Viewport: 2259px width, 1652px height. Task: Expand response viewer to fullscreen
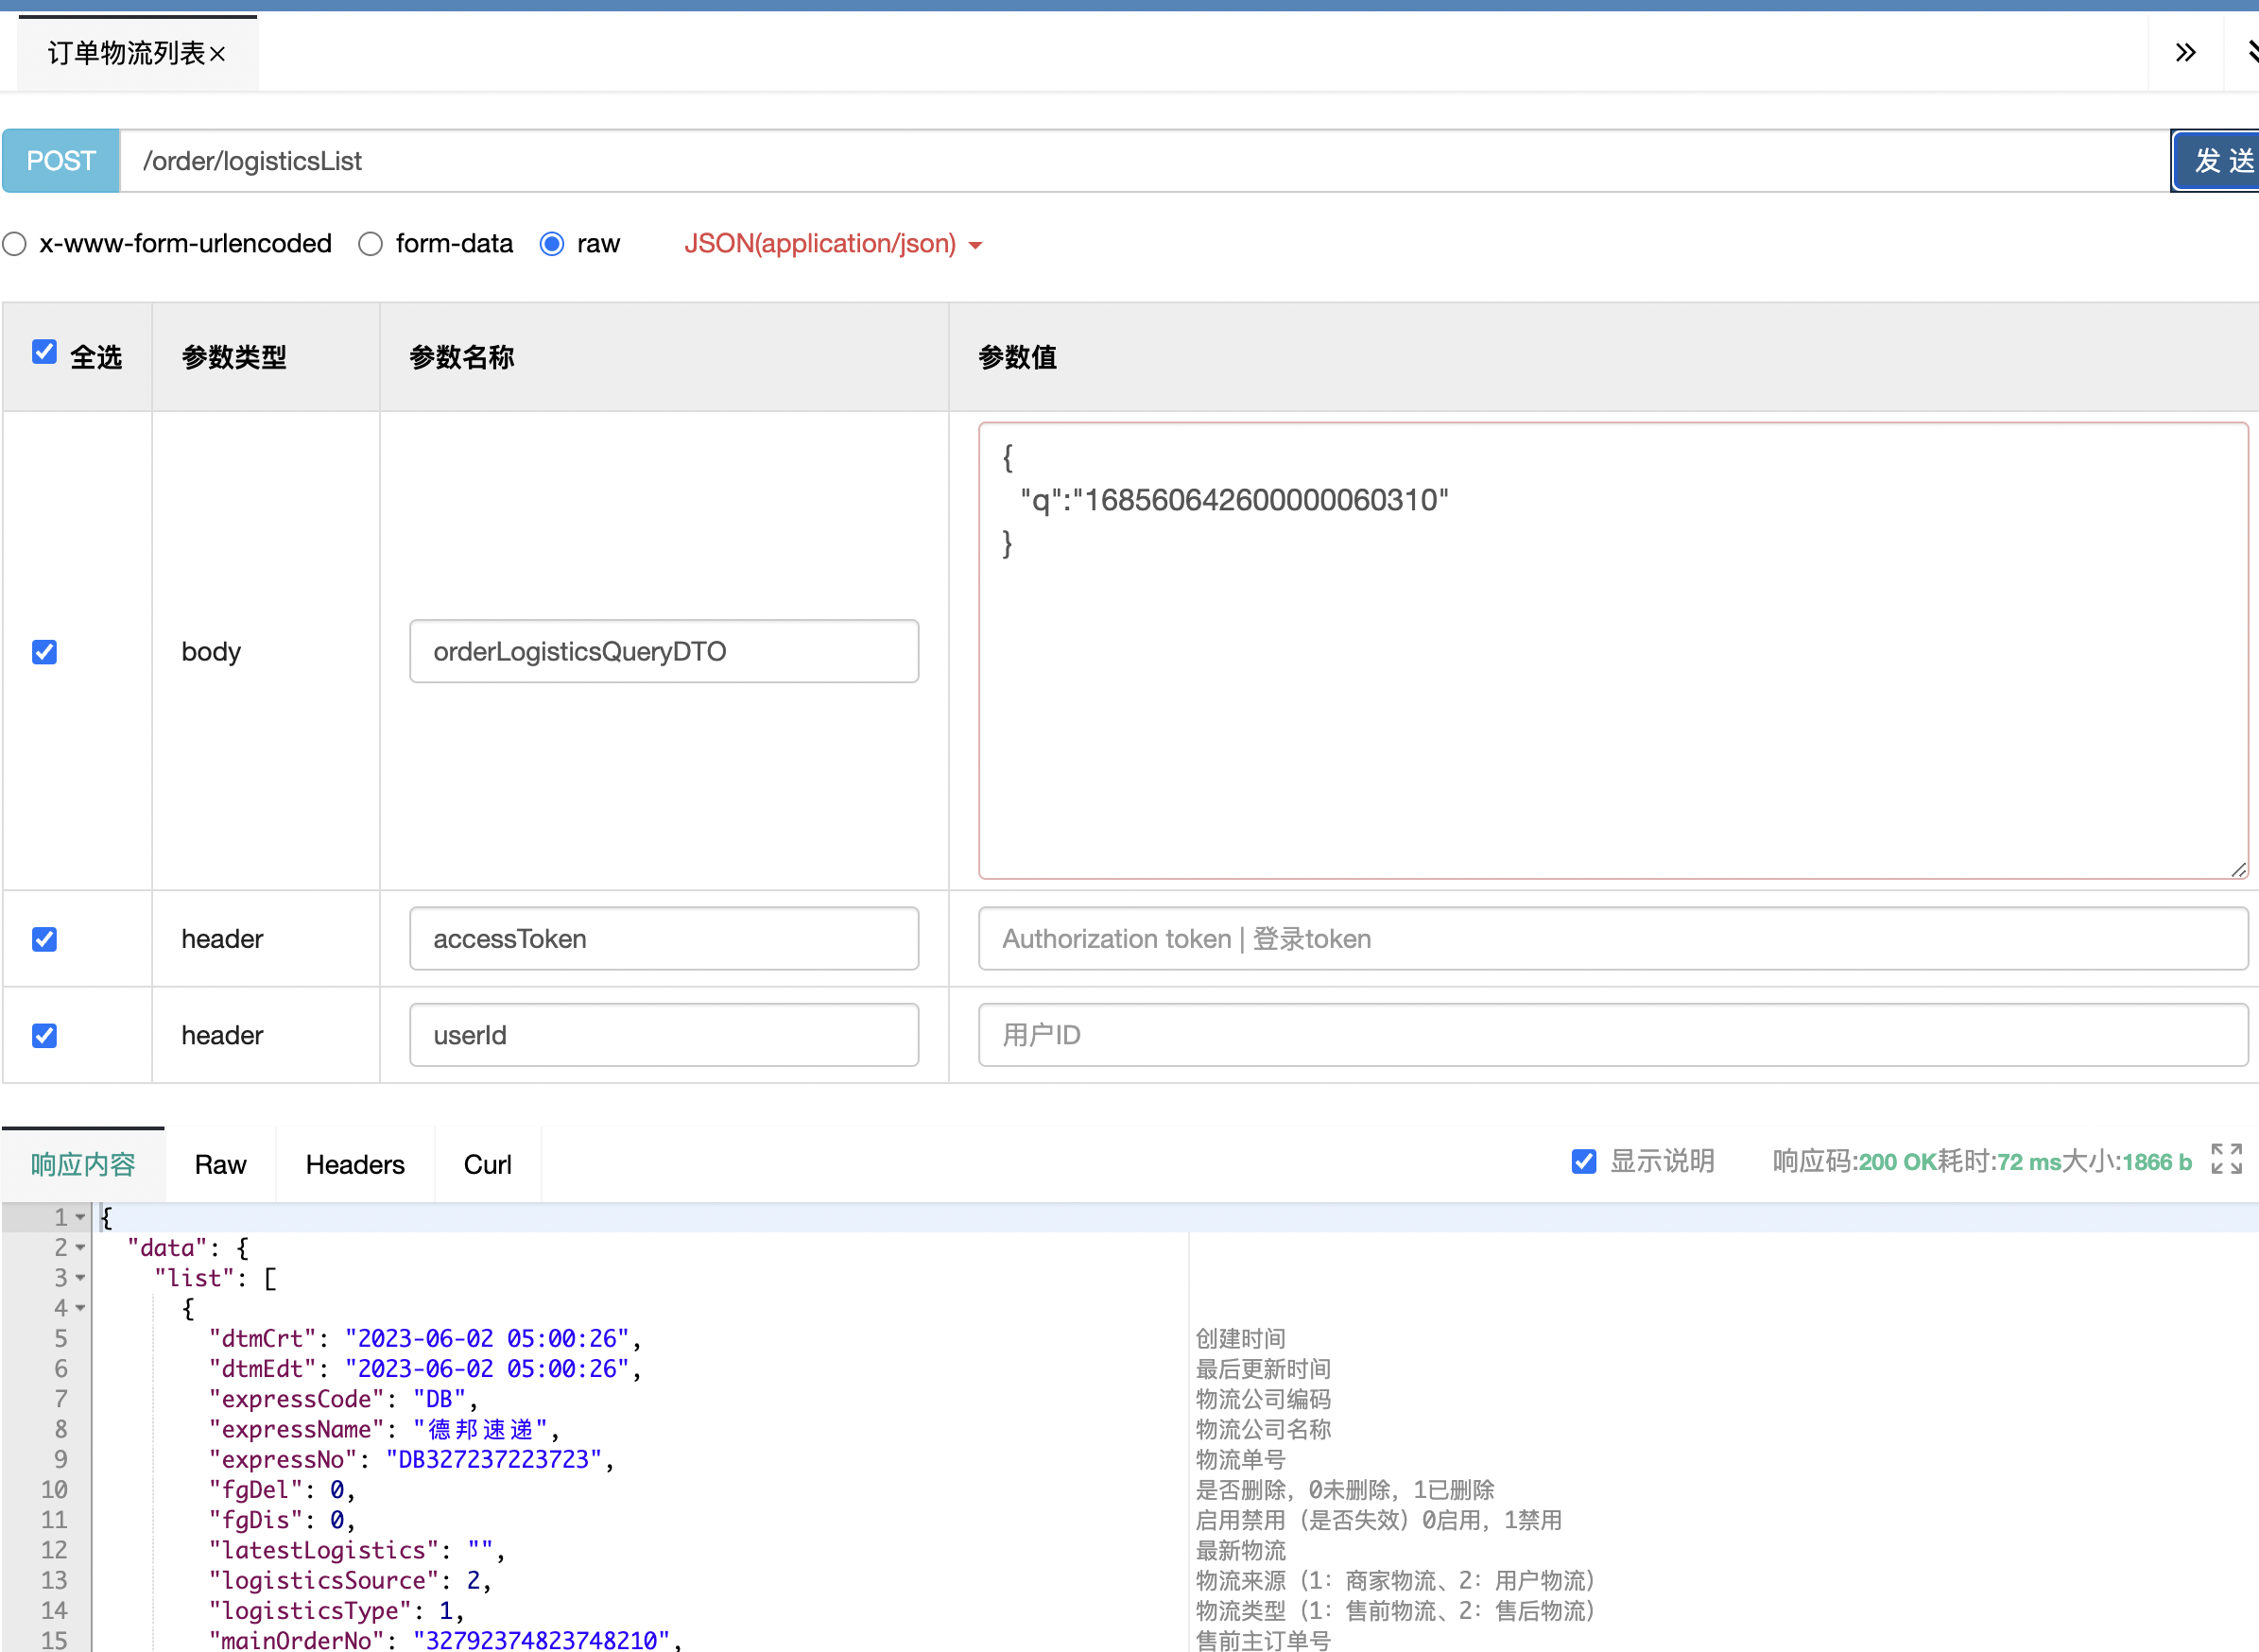pyautogui.click(x=2226, y=1159)
